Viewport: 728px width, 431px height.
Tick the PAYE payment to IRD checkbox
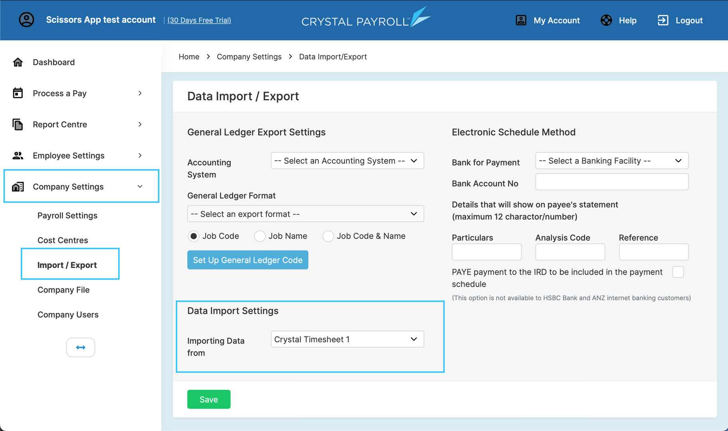[678, 272]
